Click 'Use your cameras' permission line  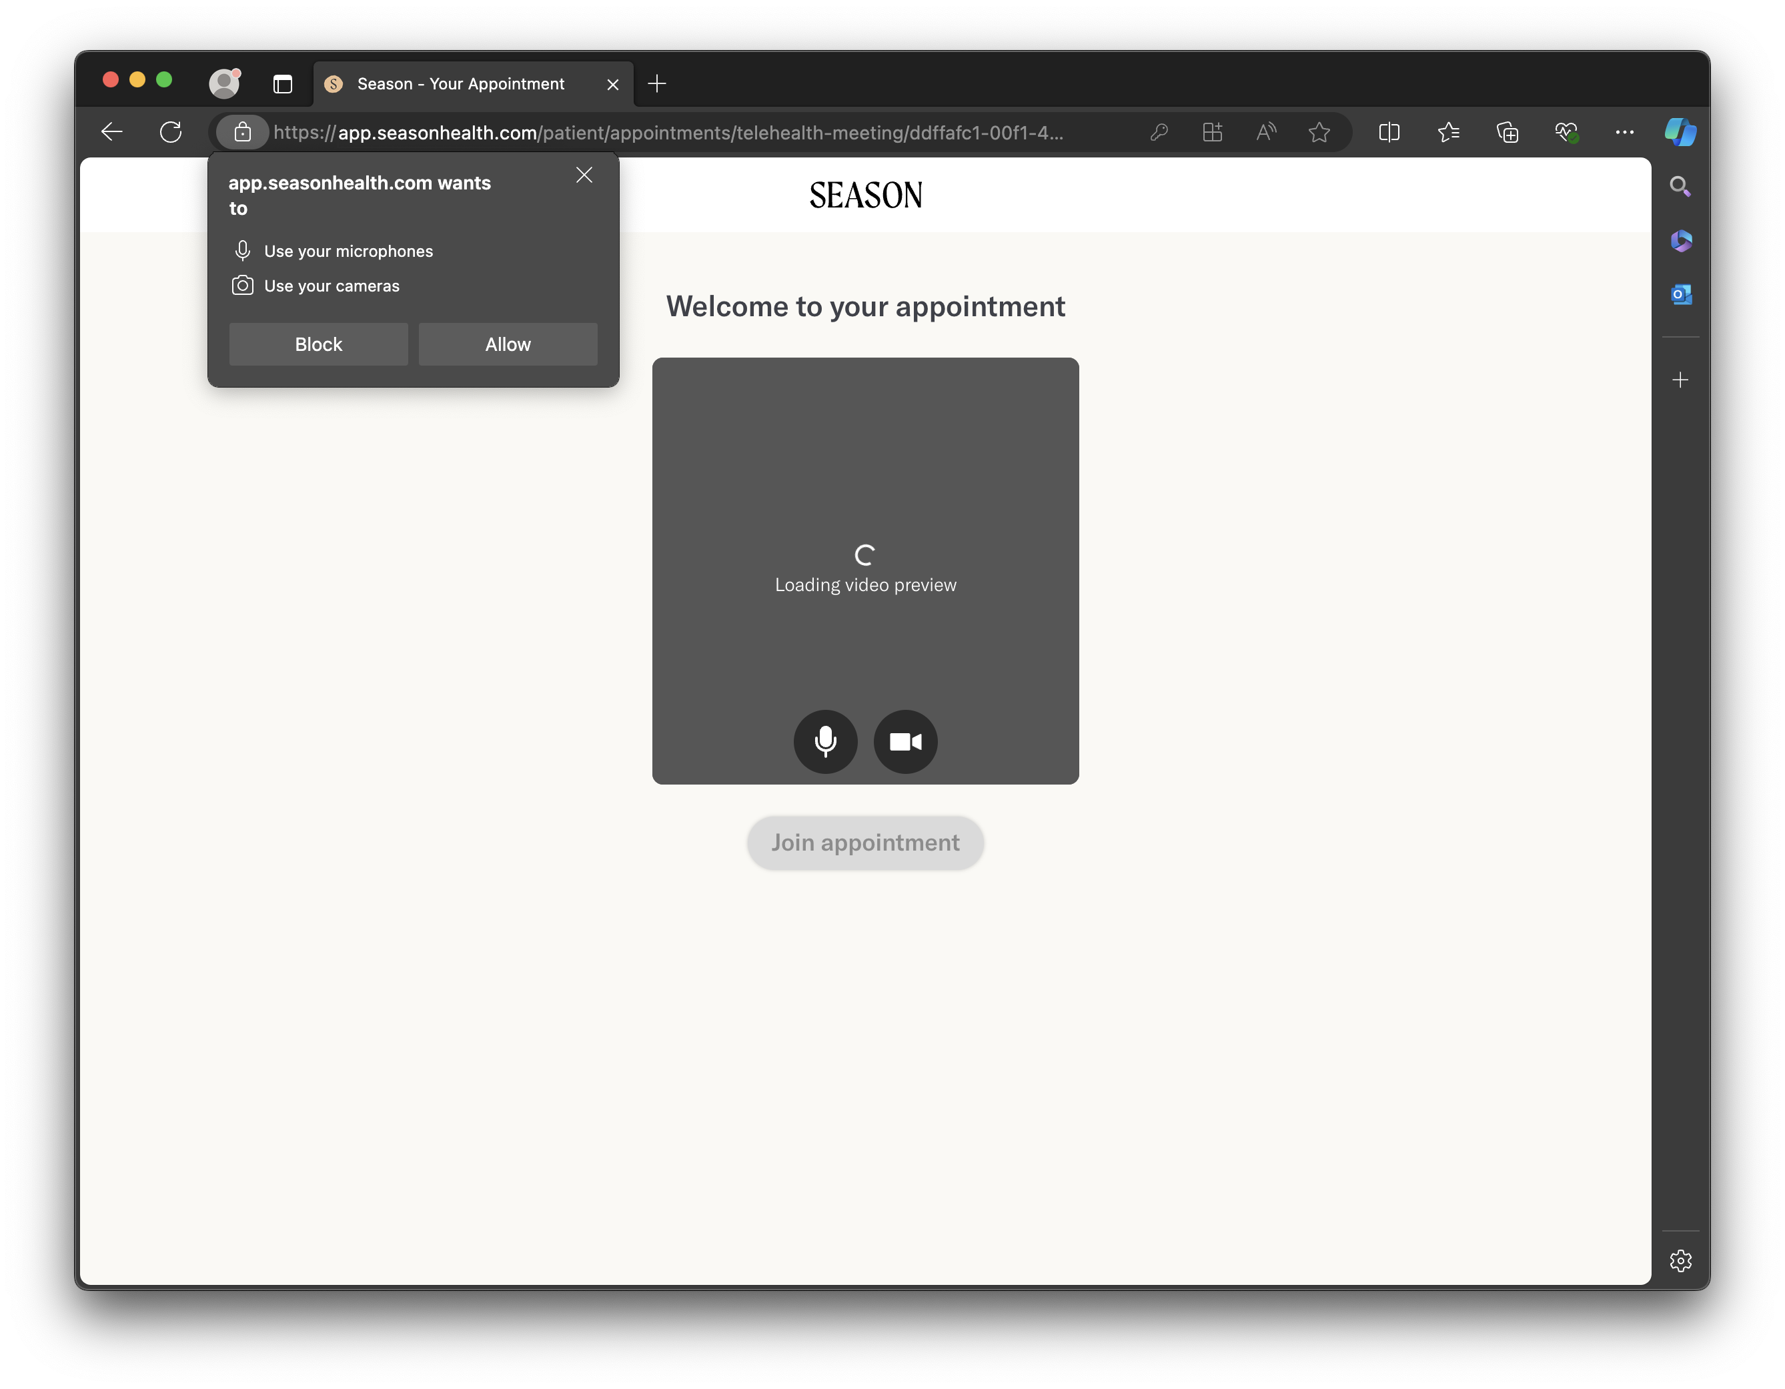316,286
